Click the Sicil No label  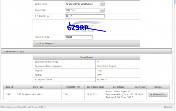[x=39, y=75]
